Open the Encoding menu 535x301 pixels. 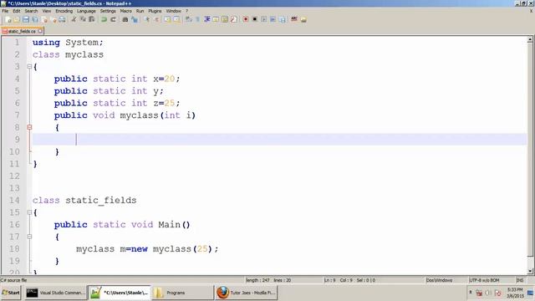tap(64, 11)
